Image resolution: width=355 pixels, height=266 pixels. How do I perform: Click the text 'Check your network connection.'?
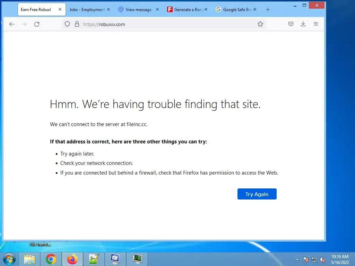point(96,163)
